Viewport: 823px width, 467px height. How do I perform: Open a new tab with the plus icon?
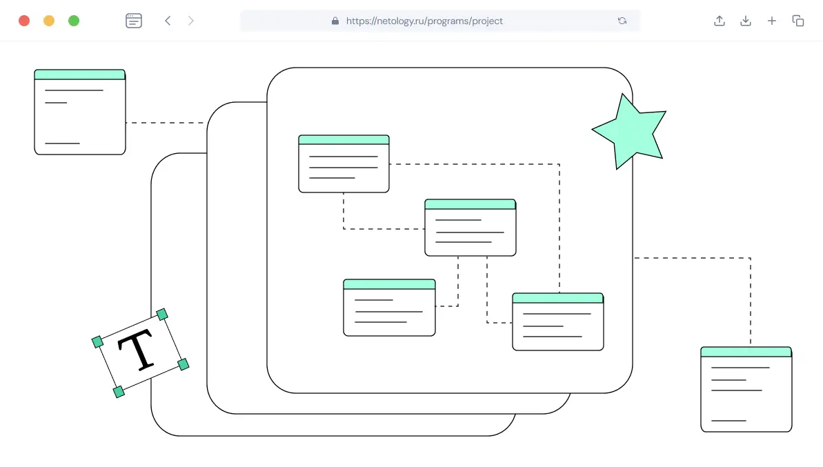coord(772,21)
